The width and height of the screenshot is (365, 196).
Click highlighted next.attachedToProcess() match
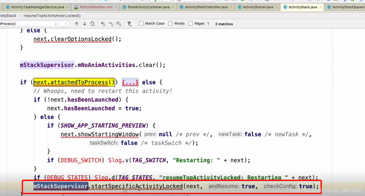click(74, 82)
